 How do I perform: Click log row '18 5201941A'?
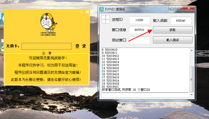pyautogui.click(x=110, y=80)
